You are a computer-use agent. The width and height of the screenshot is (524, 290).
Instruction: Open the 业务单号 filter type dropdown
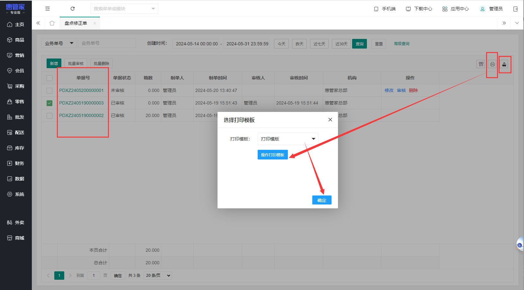tap(59, 43)
